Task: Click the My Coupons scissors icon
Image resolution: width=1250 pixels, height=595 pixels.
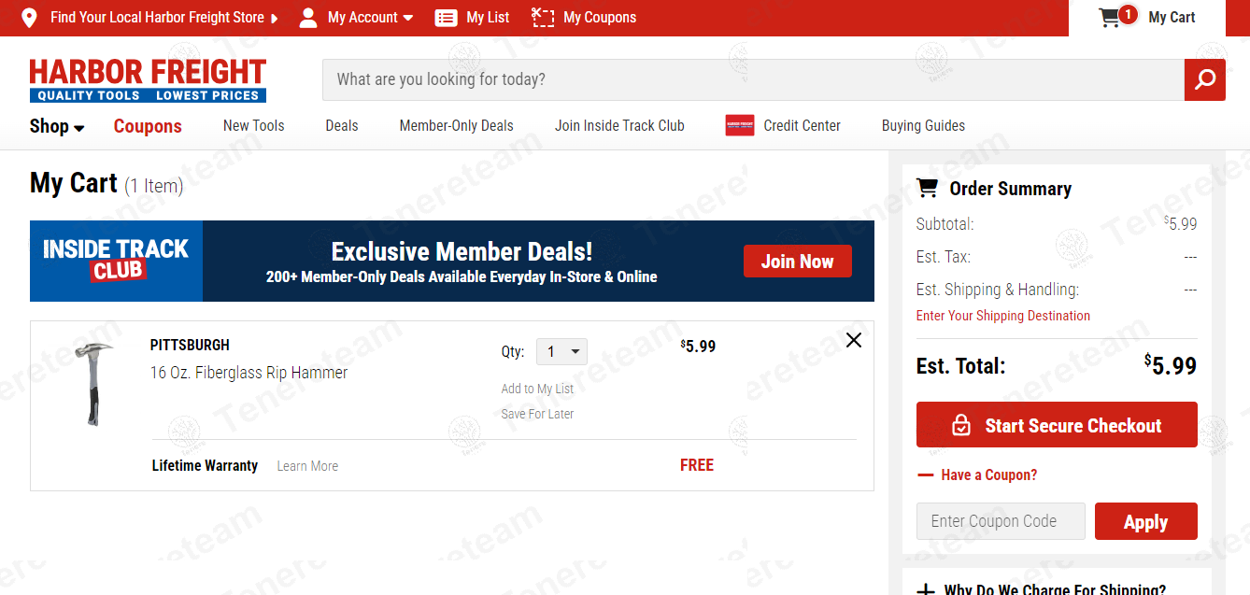Action: pos(543,18)
